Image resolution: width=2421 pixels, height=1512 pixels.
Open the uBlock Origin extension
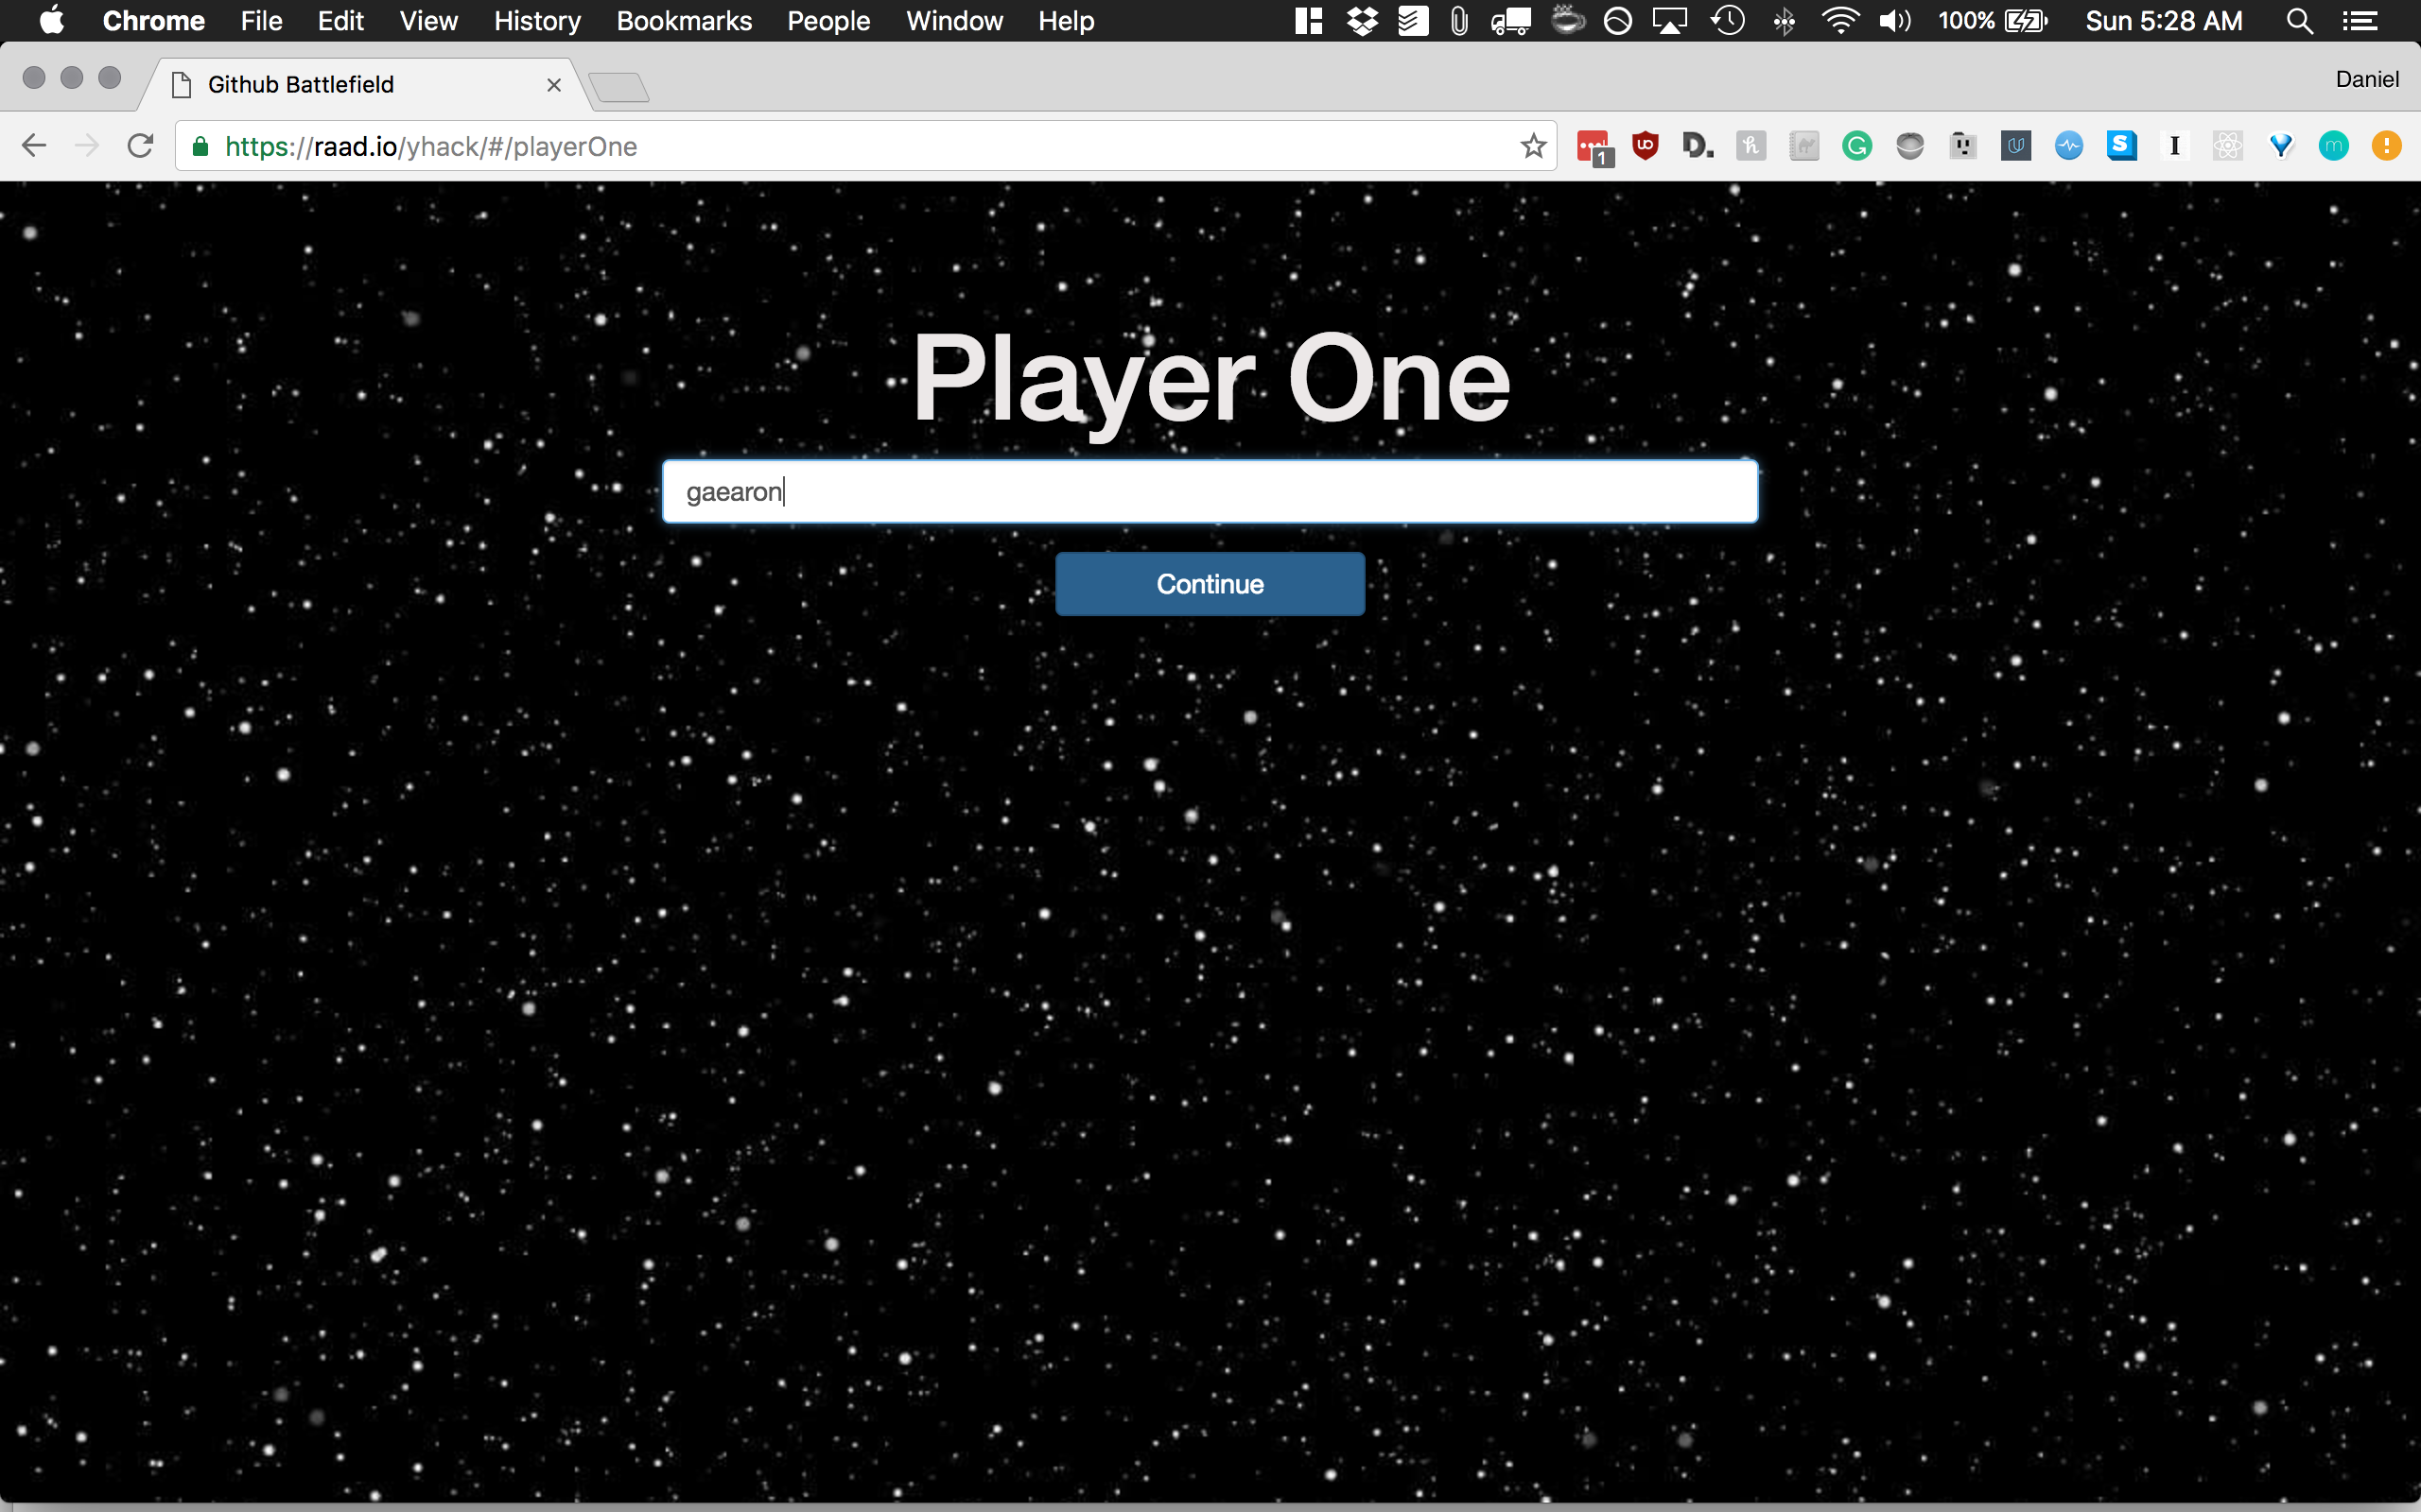[x=1645, y=146]
